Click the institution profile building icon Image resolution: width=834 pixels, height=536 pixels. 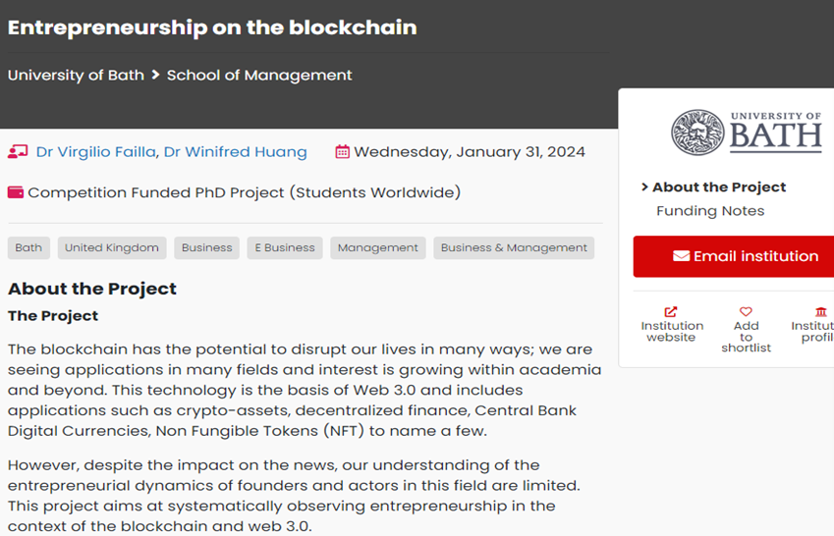pos(820,312)
